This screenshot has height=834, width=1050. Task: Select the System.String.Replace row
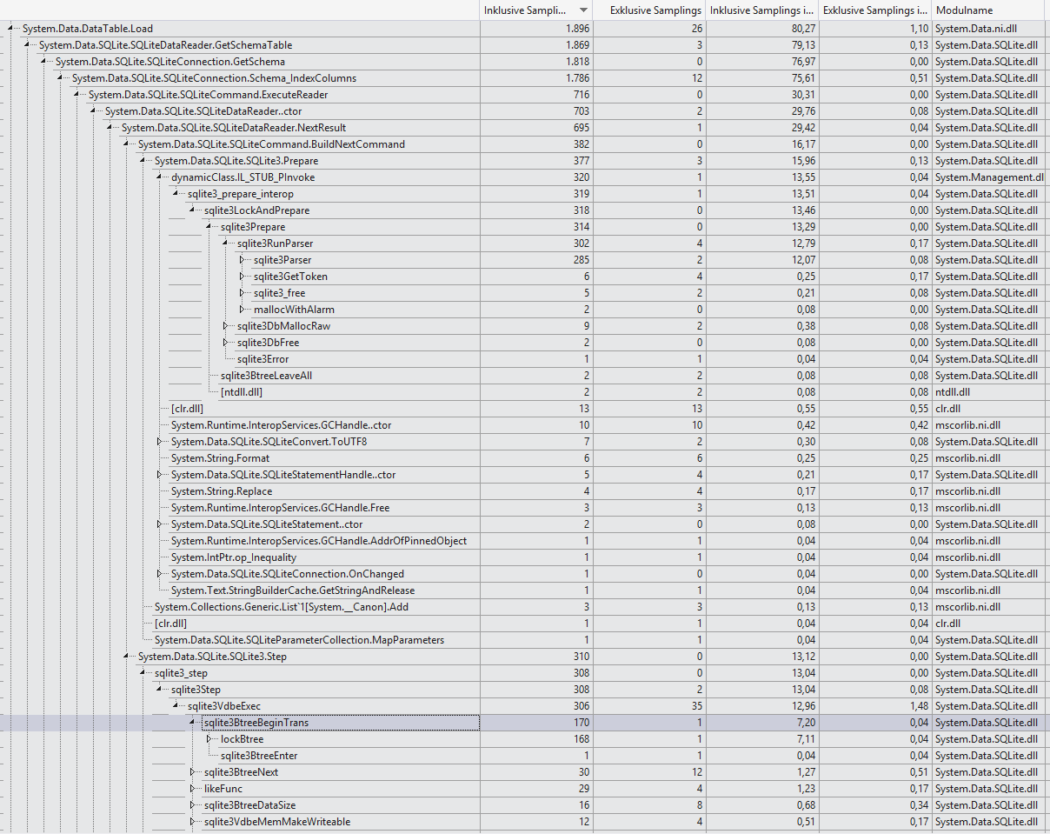pos(221,491)
